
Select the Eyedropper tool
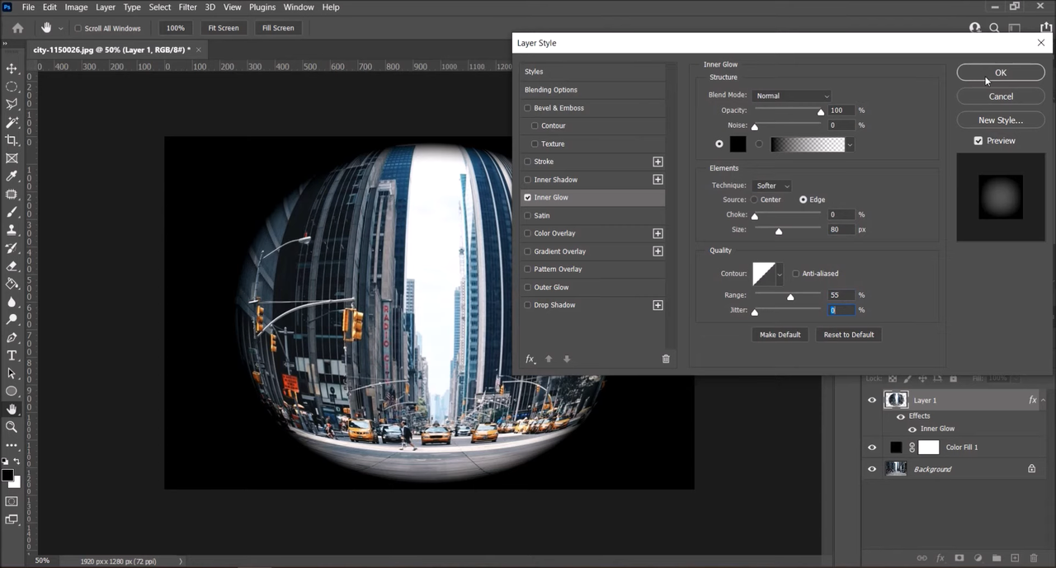12,176
